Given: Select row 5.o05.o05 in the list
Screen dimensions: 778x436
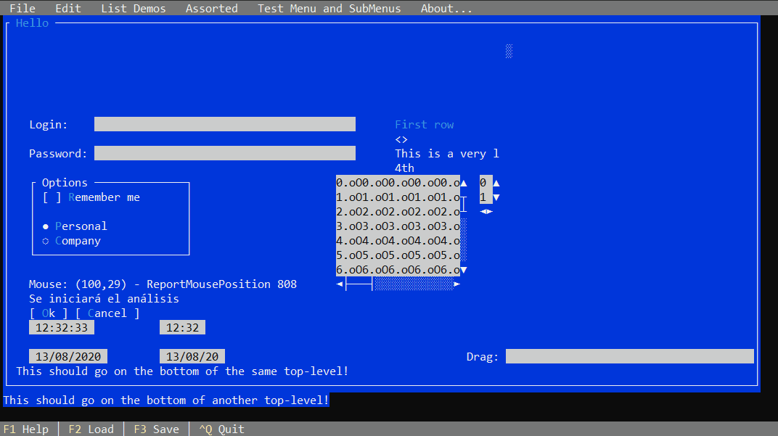Looking at the screenshot, I should click(398, 255).
